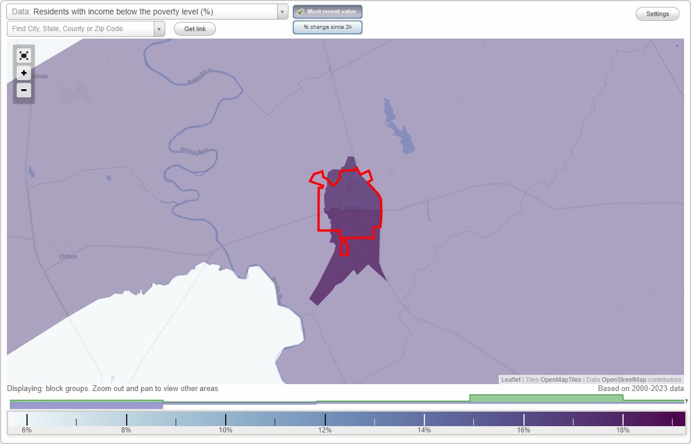Open the data dropdown arrow for poverty level

coord(282,11)
